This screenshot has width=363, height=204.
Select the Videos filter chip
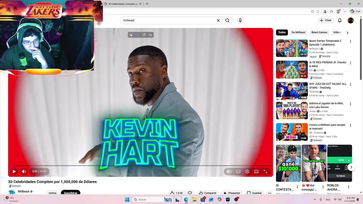point(337,32)
